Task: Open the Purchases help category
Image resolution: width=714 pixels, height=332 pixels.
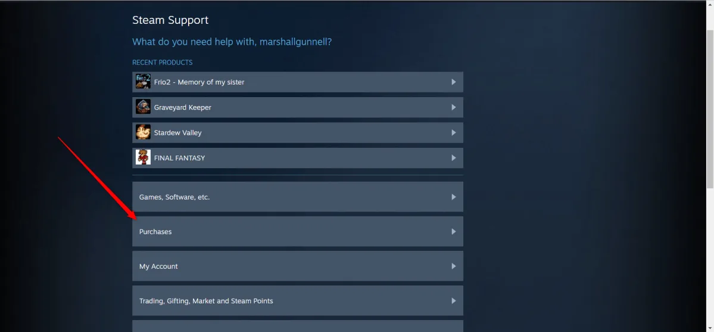Action: point(298,231)
